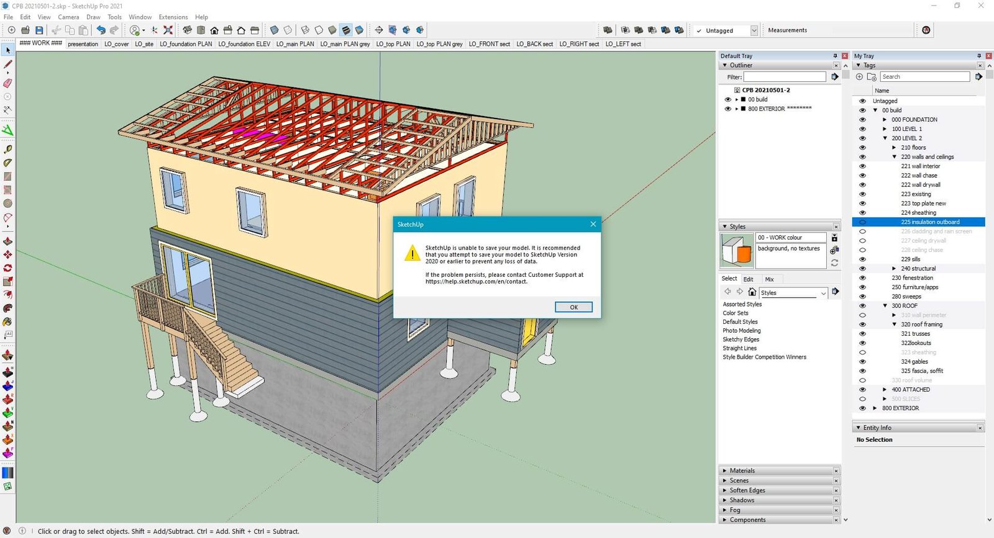Select the 325 fascia, soffit tag row
994x538 pixels.
click(x=918, y=371)
